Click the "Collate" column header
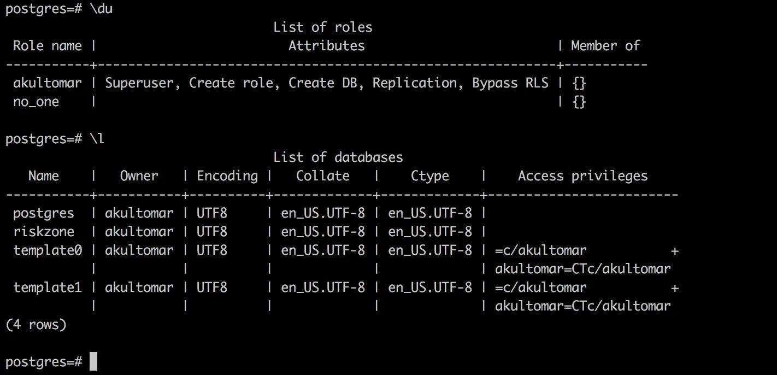The height and width of the screenshot is (375, 777). 322,176
